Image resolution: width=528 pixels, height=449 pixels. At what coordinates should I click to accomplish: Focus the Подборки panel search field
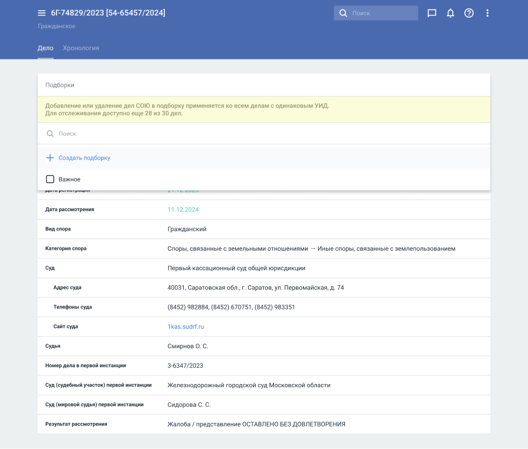(269, 134)
